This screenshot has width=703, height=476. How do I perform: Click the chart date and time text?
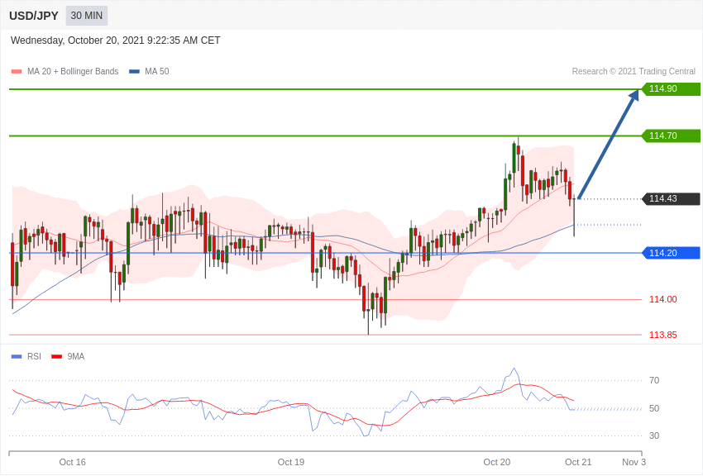coord(115,40)
